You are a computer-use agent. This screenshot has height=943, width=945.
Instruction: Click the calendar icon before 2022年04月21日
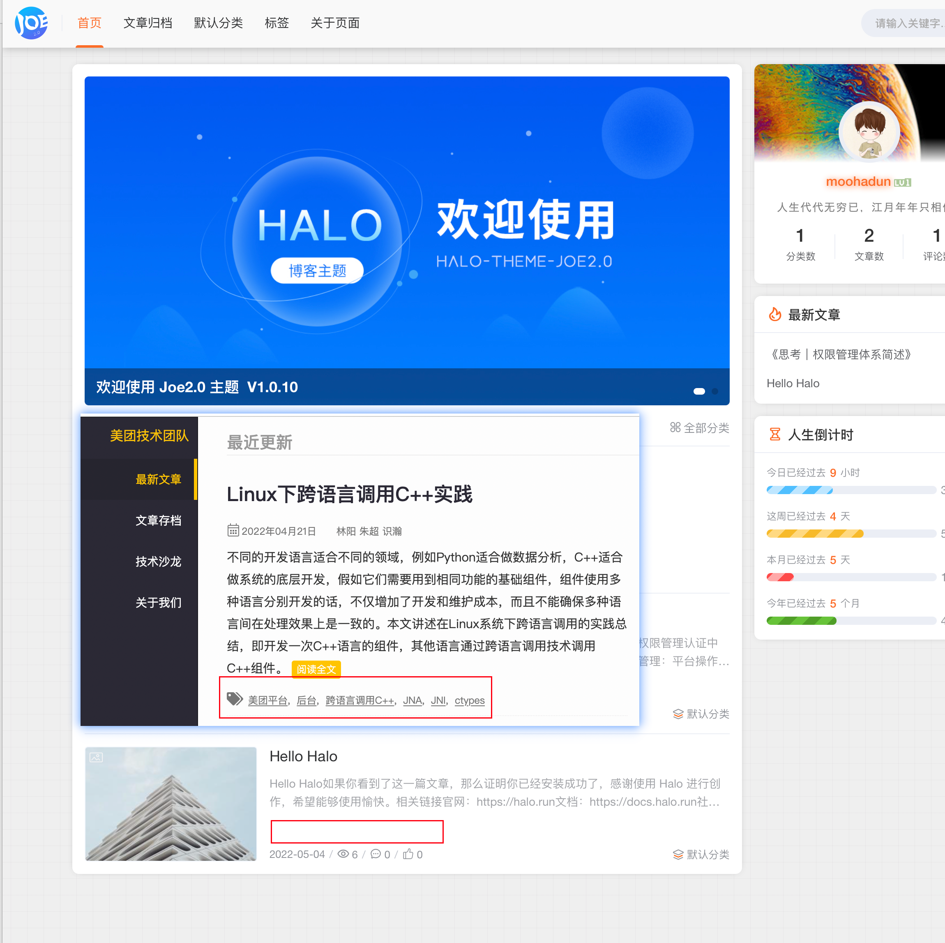coord(233,530)
